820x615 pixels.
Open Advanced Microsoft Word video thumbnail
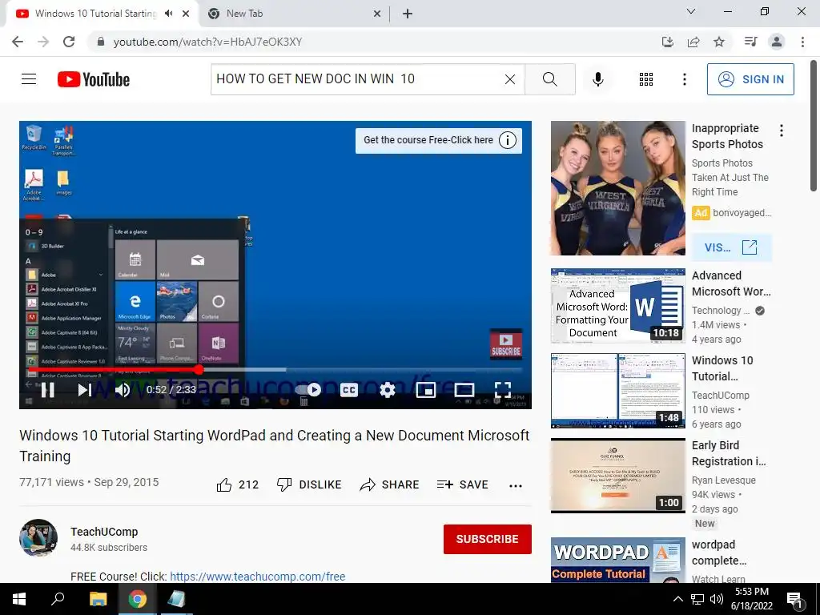[x=617, y=306]
